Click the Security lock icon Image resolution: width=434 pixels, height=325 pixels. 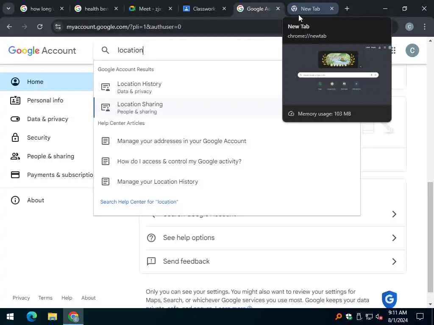click(15, 138)
